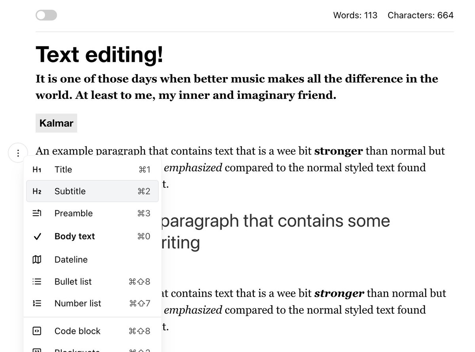This screenshot has width=475, height=352.
Task: Click the 'emphasized' word in lower paragraph
Action: [193, 310]
